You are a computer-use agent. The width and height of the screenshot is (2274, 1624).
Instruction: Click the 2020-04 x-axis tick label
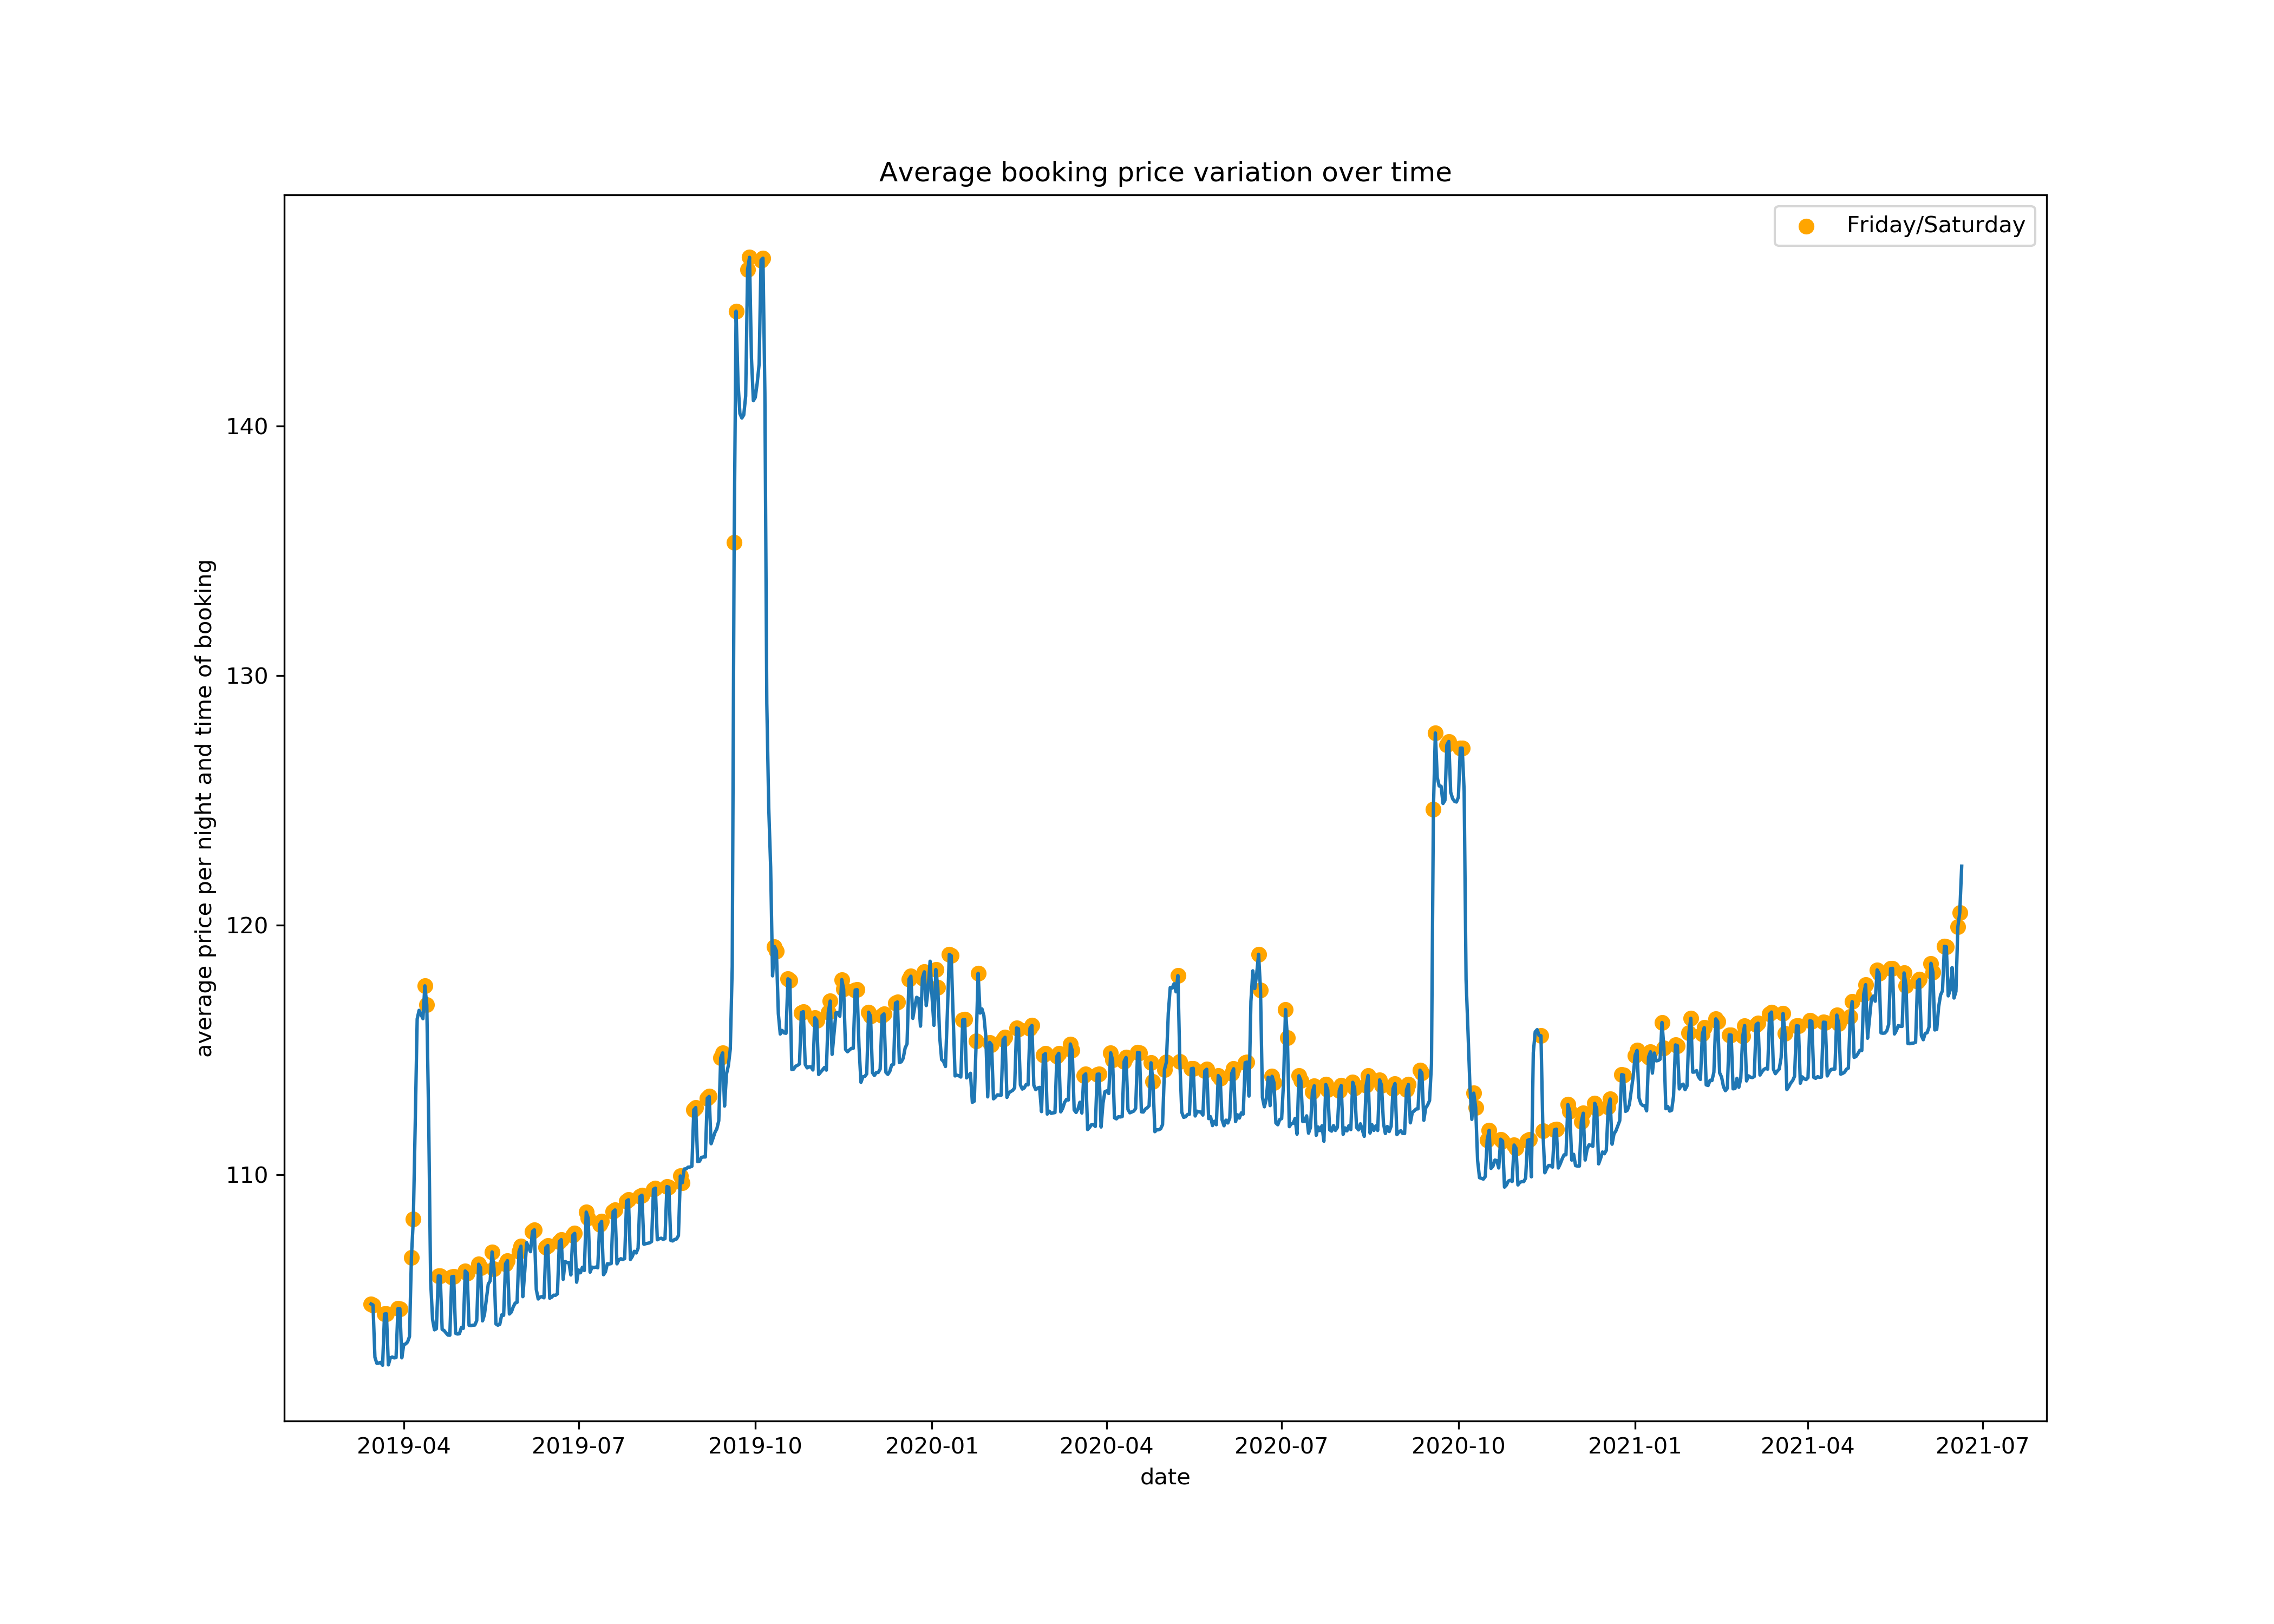pos(1106,1446)
